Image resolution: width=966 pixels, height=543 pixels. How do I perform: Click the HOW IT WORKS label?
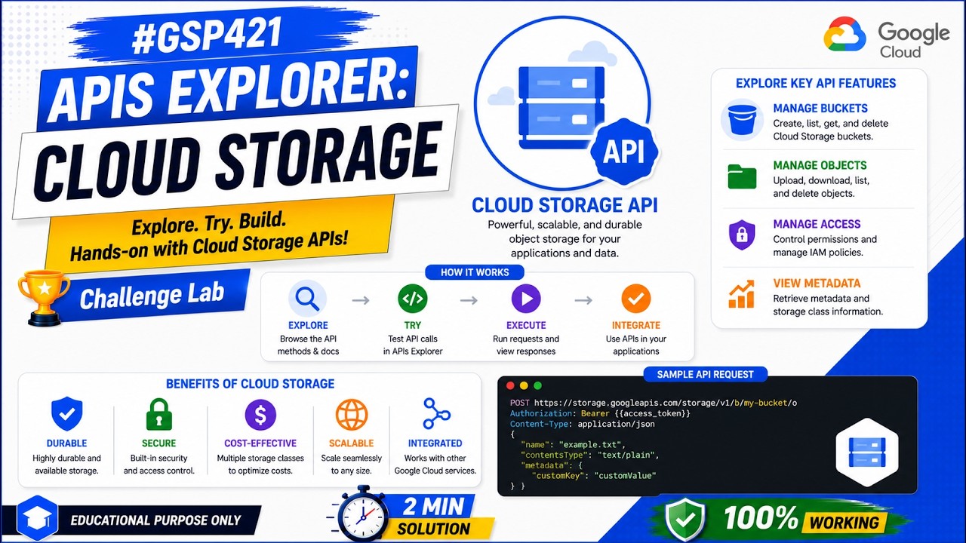pyautogui.click(x=475, y=272)
